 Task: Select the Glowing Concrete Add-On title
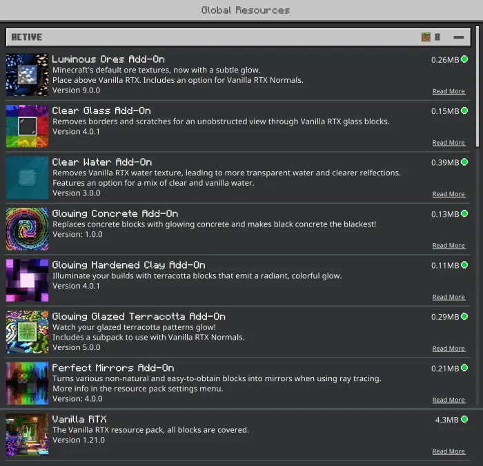click(115, 213)
